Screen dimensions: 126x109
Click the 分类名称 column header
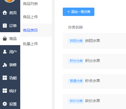point(75,27)
